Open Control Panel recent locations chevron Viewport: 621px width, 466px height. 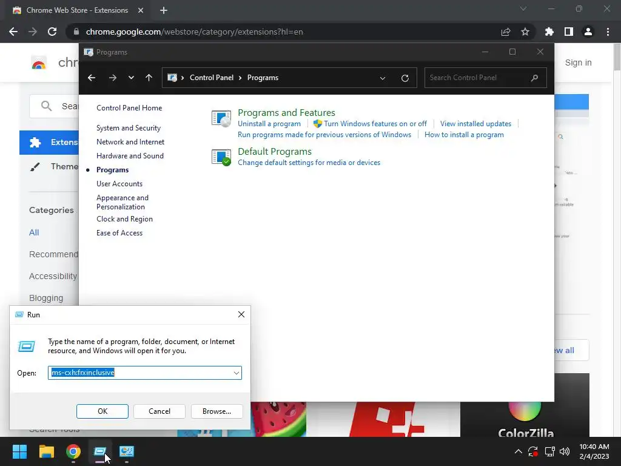tap(131, 78)
